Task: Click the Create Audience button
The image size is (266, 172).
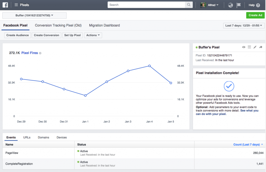Action: click(x=17, y=35)
